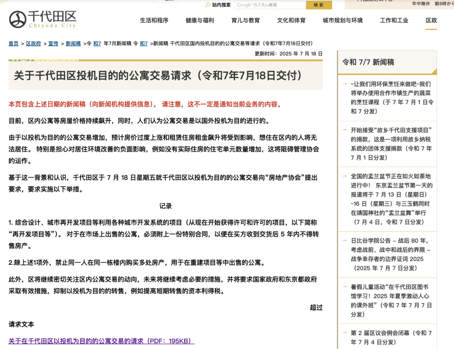Open the 生活和程序 navigation menu
454x349 pixels.
[154, 20]
